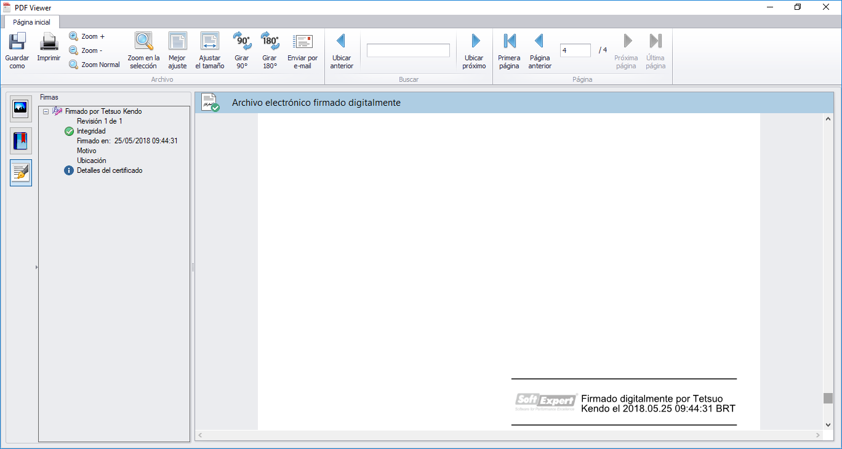Send document via Enviar por e-mail
842x449 pixels.
[x=303, y=50]
